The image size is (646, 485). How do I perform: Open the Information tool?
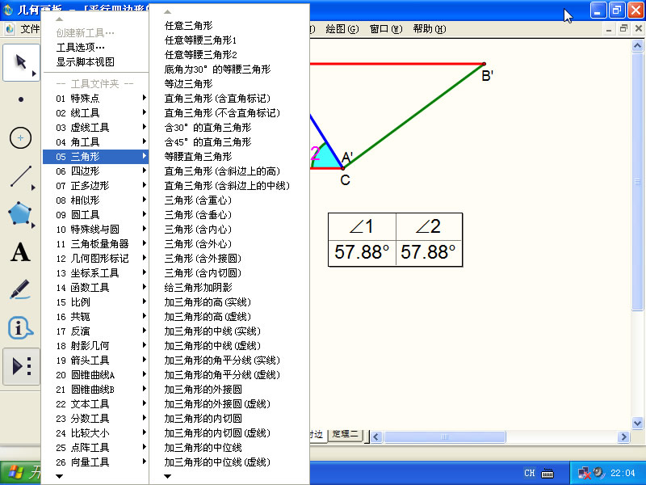[21, 328]
